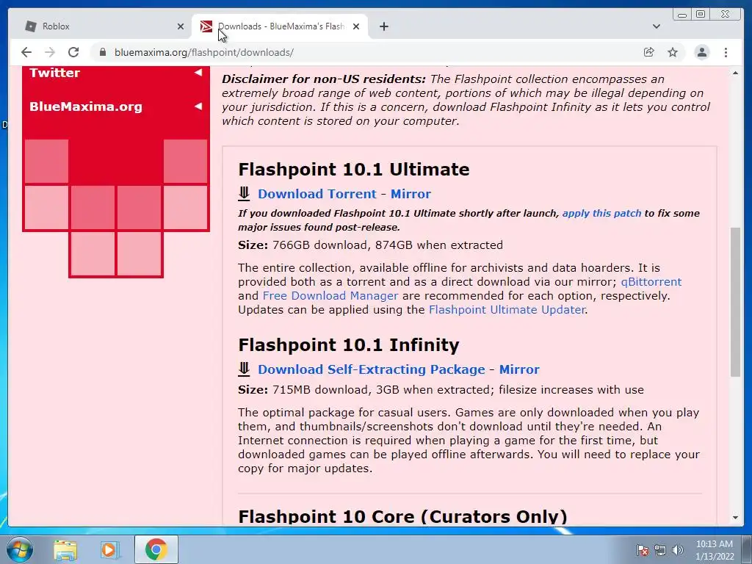This screenshot has width=752, height=564.
Task: Go back to previous page in Chrome
Action: pyautogui.click(x=26, y=52)
